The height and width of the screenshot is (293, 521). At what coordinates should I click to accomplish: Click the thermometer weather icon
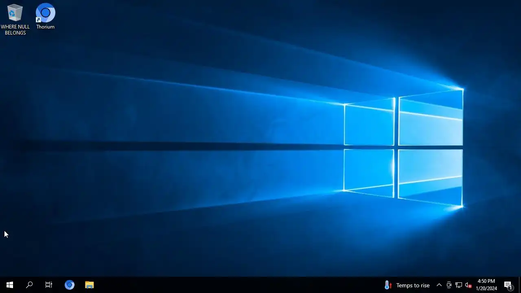tap(388, 285)
